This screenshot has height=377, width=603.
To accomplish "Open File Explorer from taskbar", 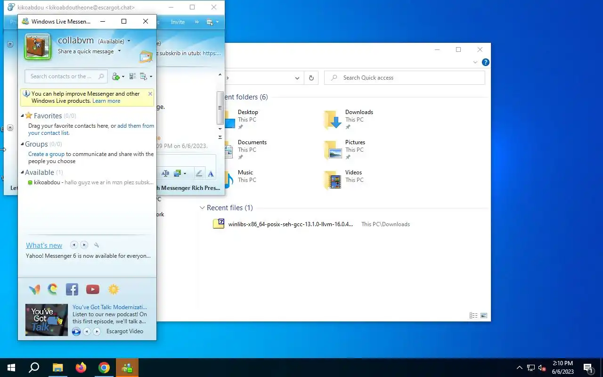I will point(57,368).
